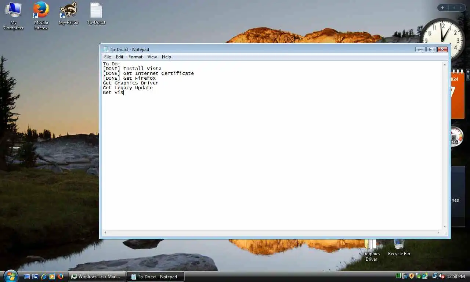Click Notepad vertical scrollbar up arrow
470x282 pixels.
[x=445, y=65]
